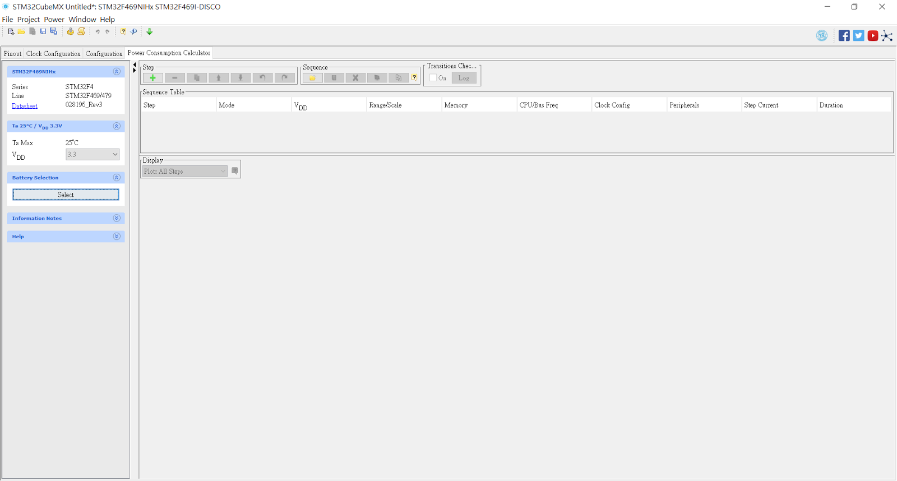Click the Step group redo button
The width and height of the screenshot is (897, 481).
pos(284,78)
